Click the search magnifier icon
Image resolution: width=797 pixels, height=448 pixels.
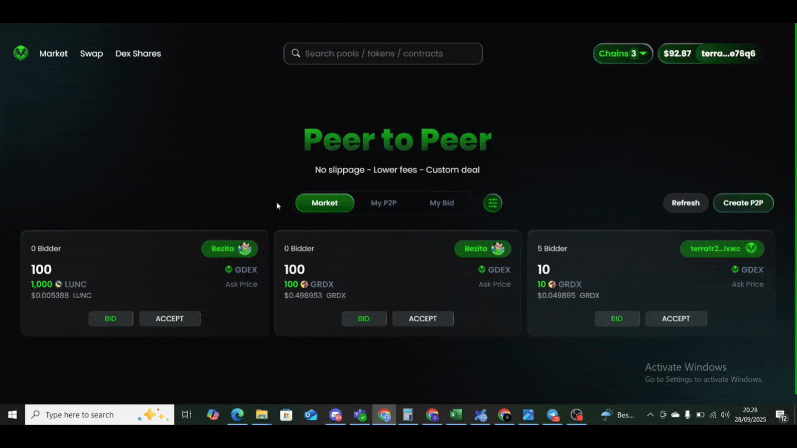coord(296,53)
